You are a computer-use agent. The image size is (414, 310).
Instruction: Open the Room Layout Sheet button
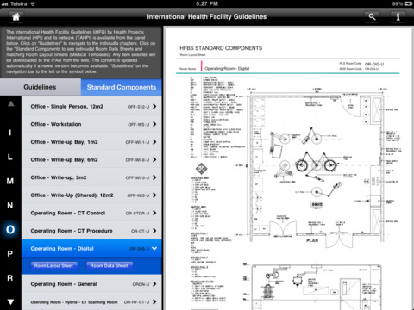[53, 266]
